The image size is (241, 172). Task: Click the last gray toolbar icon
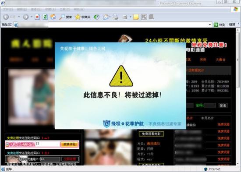[152, 17]
